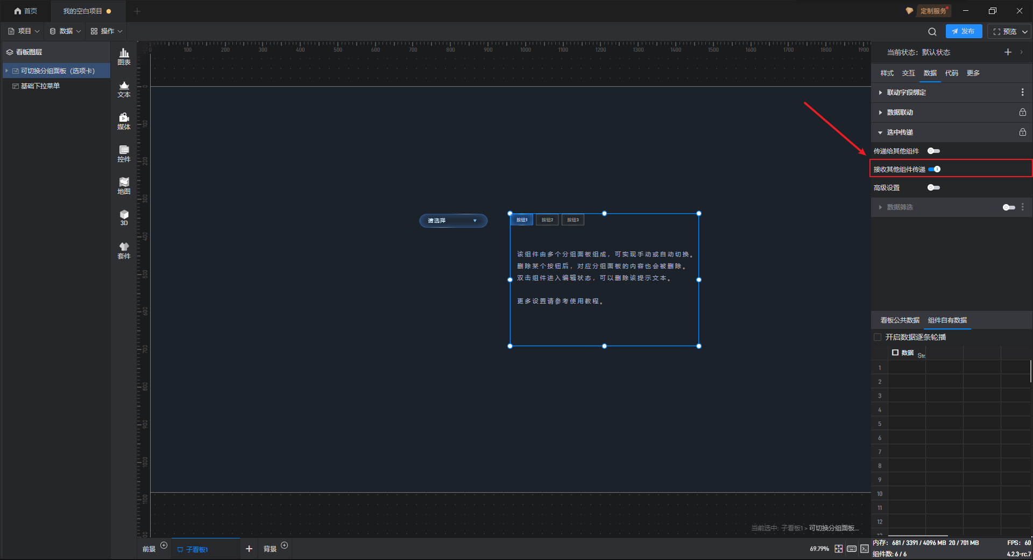Expand the 联动字段绑定 section

(x=906, y=93)
